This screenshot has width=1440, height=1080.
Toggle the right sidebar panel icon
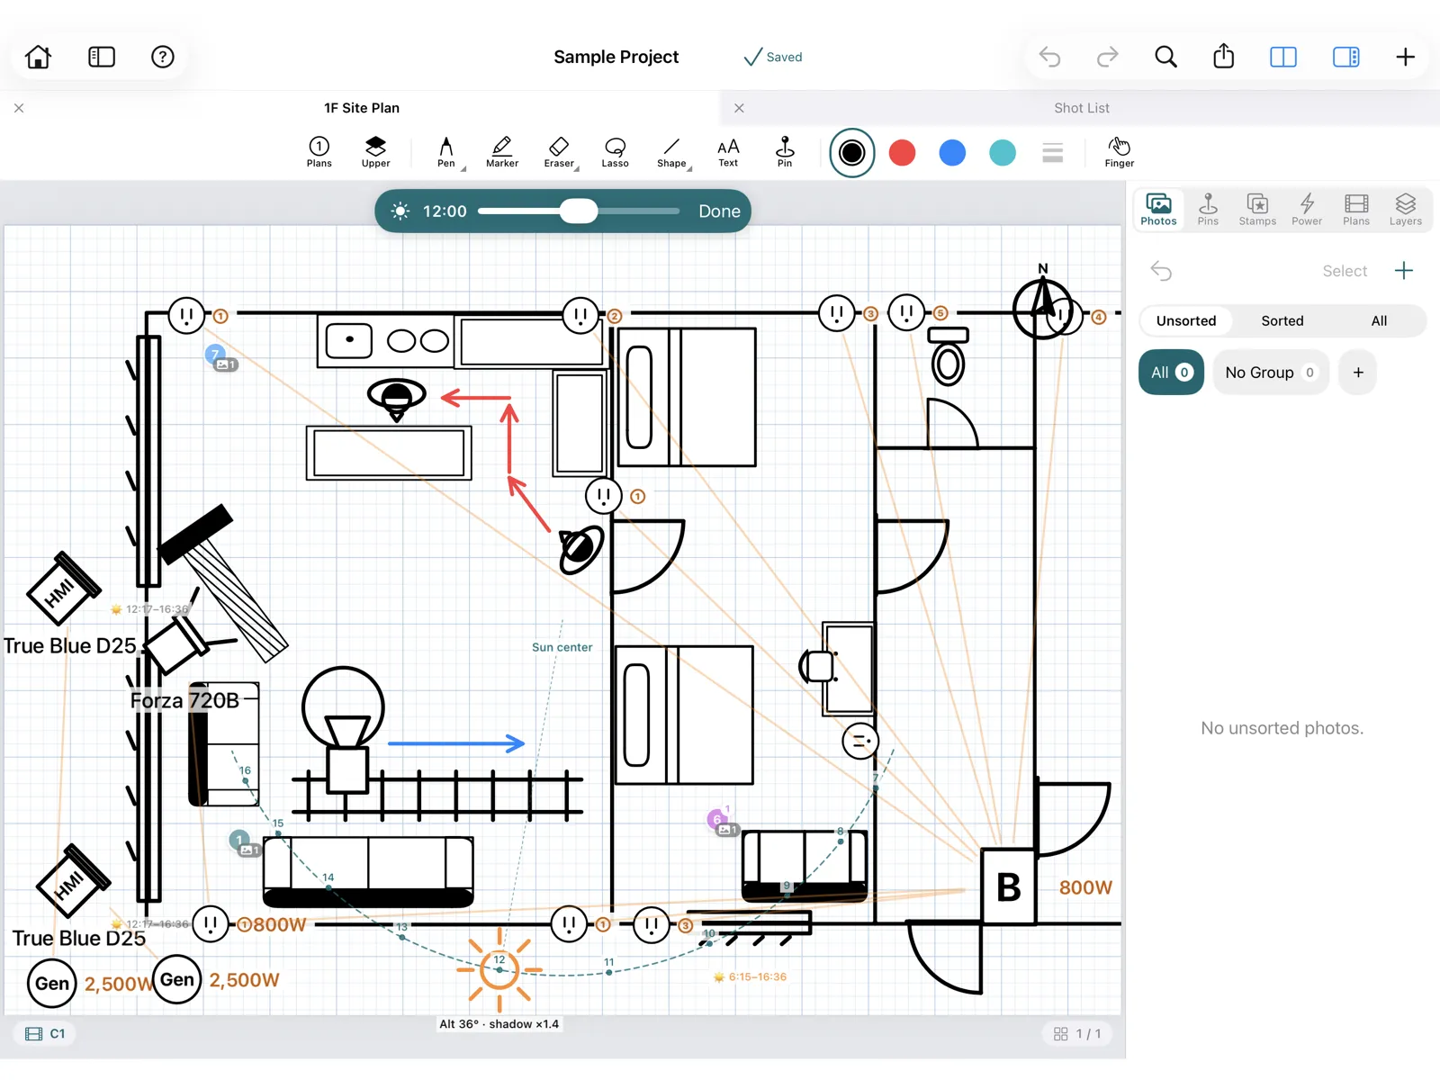[x=1346, y=57]
